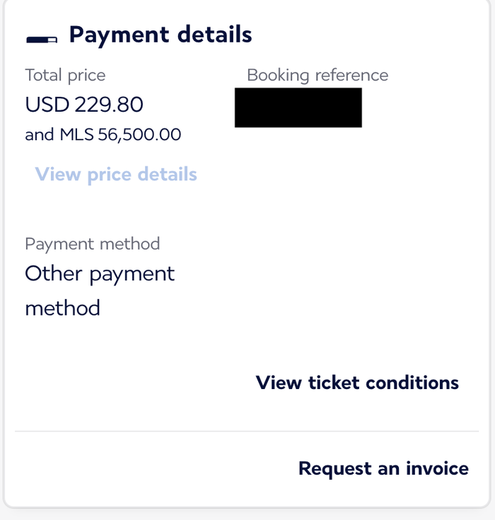Click the word "details" in the heading

coord(215,35)
